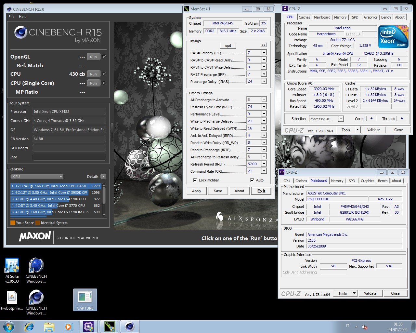The height and width of the screenshot is (333, 416).
Task: Toggle Lock mchbar checkbox in MemSet
Action: 195,180
